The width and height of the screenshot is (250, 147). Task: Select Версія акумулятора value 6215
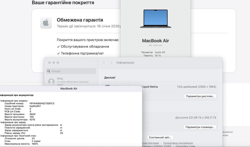[32, 120]
